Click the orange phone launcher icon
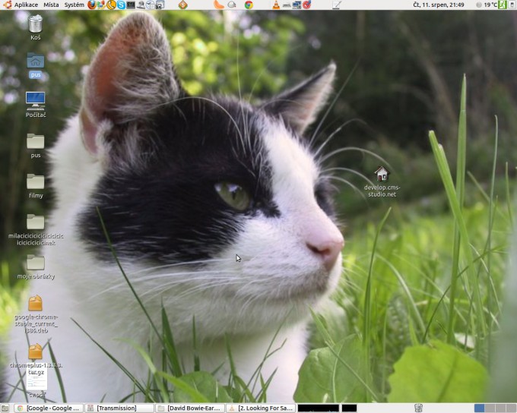The image size is (517, 413). point(112,5)
